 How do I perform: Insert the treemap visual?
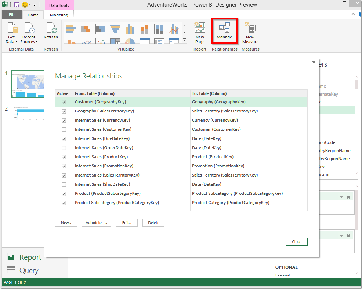click(x=115, y=41)
